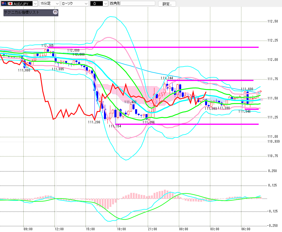Open the 15分足 timeframe dropdown
The height and width of the screenshot is (232, 282).
[x=50, y=3]
